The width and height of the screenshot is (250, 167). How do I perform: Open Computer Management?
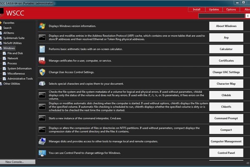(x=226, y=141)
